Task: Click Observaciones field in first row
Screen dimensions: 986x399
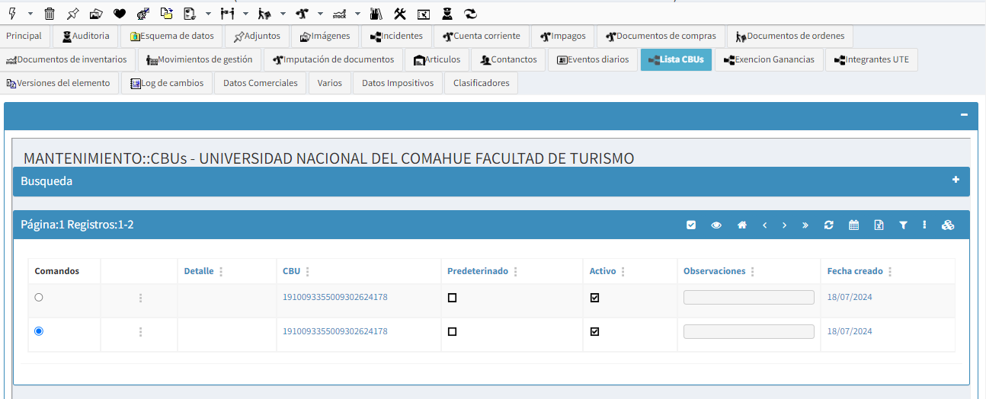Action: [x=749, y=298]
